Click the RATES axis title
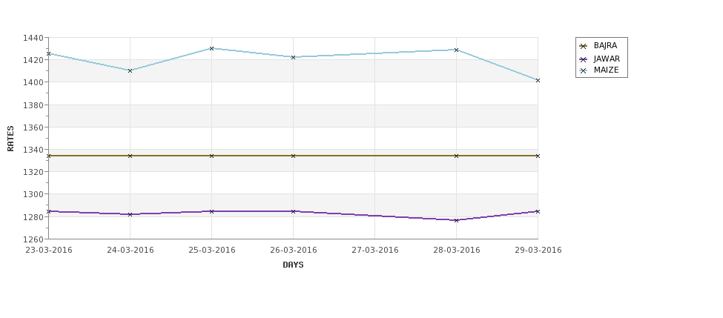 [10, 139]
